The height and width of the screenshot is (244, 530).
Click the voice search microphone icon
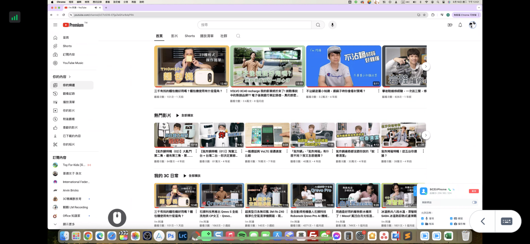[x=332, y=25]
